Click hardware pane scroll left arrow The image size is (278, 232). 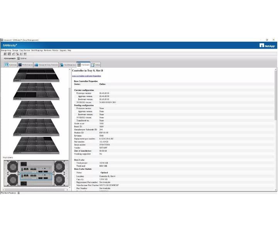pyautogui.click(x=3, y=190)
